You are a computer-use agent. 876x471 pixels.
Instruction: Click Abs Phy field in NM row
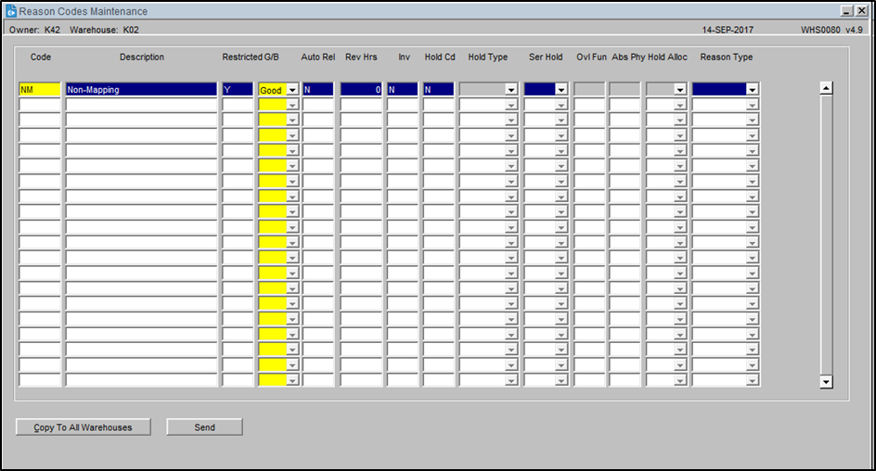click(625, 89)
